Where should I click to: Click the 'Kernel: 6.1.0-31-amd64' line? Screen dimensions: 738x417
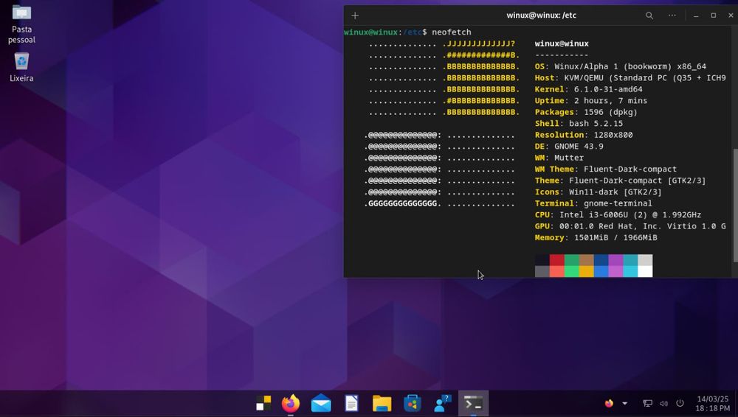588,89
